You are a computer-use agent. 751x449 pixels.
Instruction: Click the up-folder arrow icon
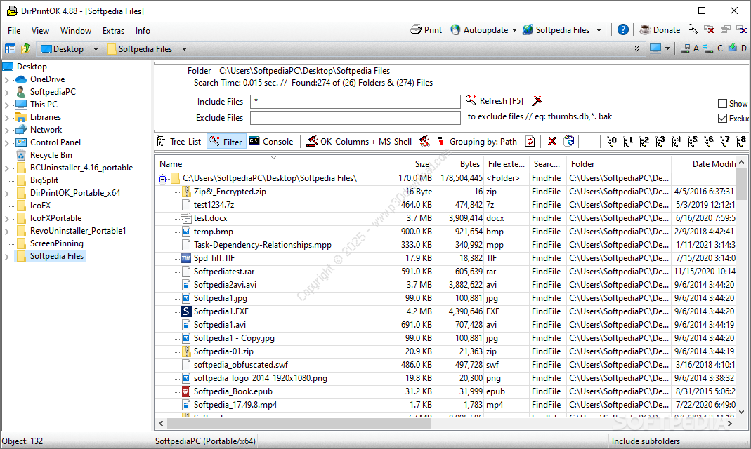coord(26,49)
